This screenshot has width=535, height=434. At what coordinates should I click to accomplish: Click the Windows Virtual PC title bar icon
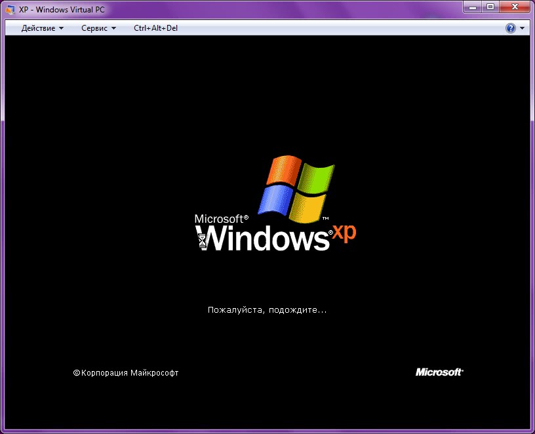tap(10, 9)
